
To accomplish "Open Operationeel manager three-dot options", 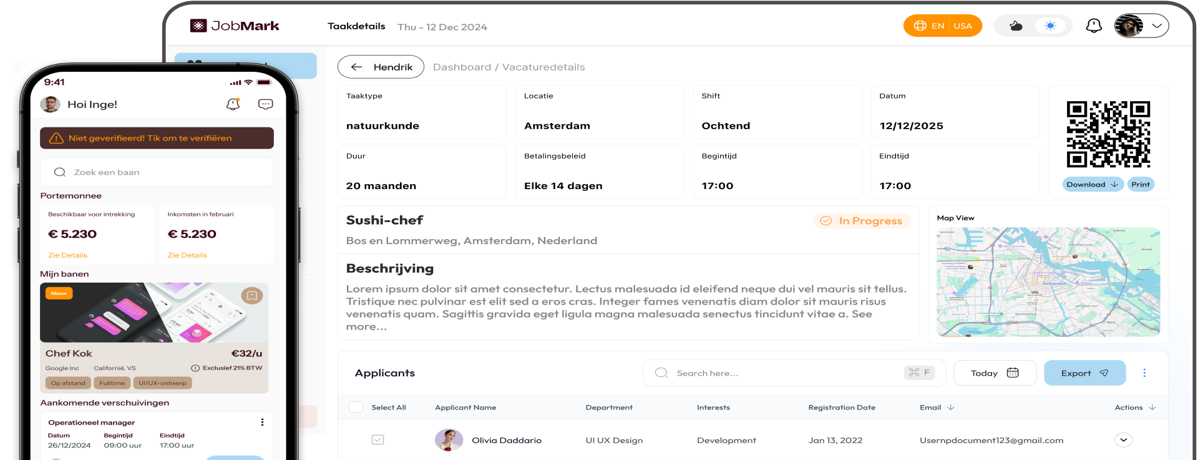I will point(262,423).
